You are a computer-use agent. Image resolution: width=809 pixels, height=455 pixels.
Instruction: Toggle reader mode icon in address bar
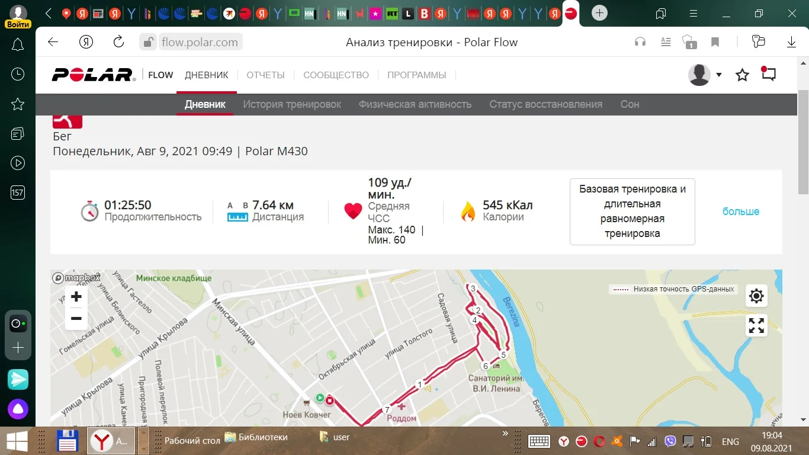click(666, 42)
